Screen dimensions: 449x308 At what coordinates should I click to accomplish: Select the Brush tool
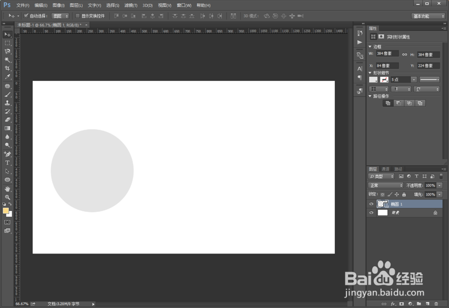tap(8, 94)
